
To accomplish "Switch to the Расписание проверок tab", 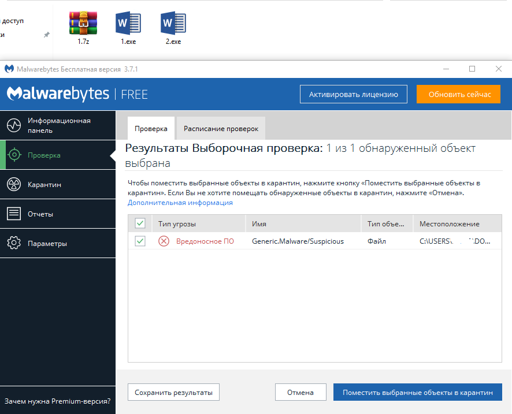I will [x=221, y=129].
